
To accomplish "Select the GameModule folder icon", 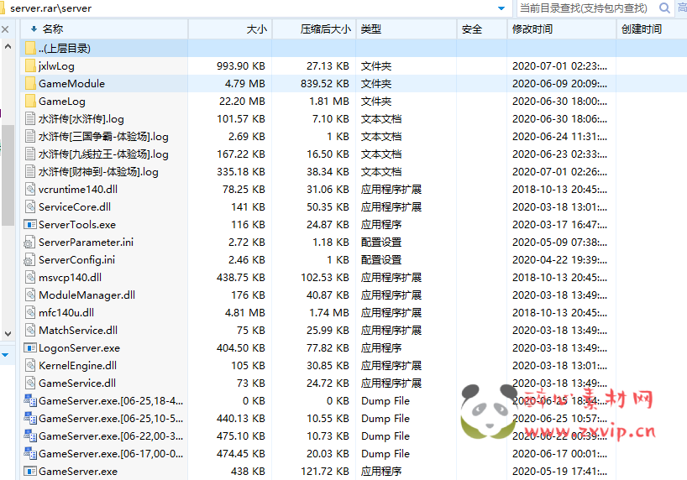I will [x=30, y=84].
